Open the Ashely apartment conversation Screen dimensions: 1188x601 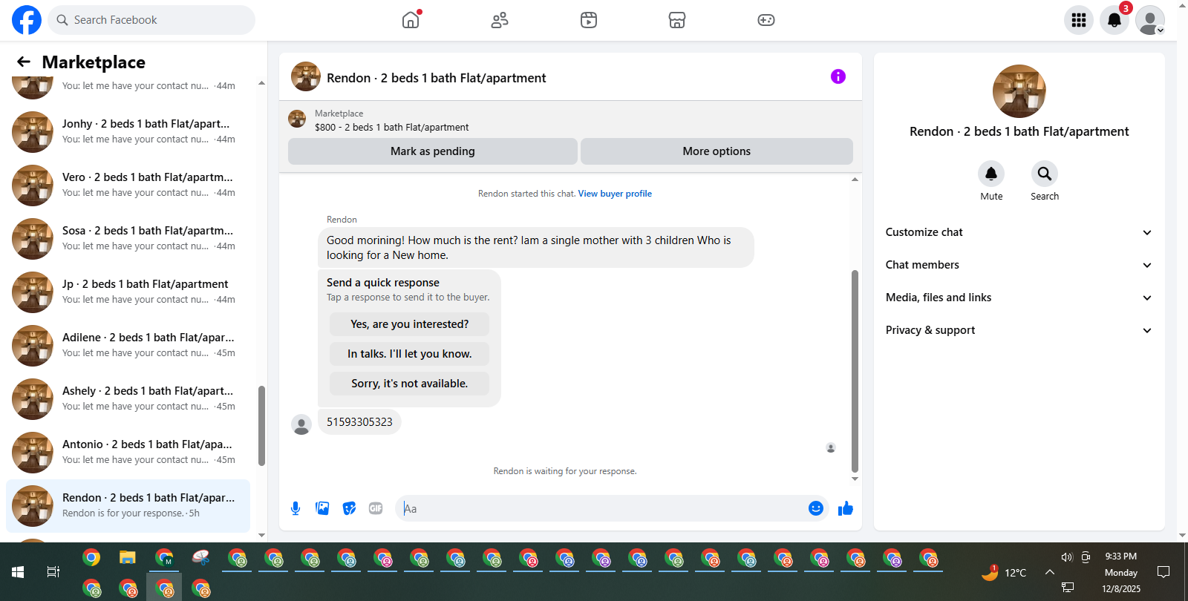(128, 399)
